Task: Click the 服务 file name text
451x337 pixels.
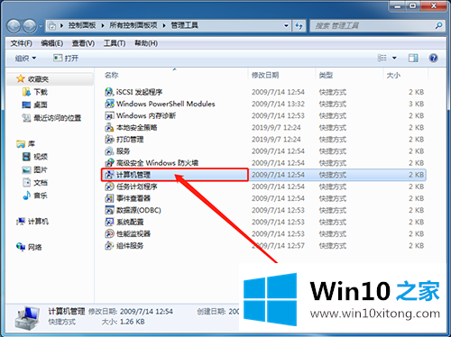Action: pos(123,151)
